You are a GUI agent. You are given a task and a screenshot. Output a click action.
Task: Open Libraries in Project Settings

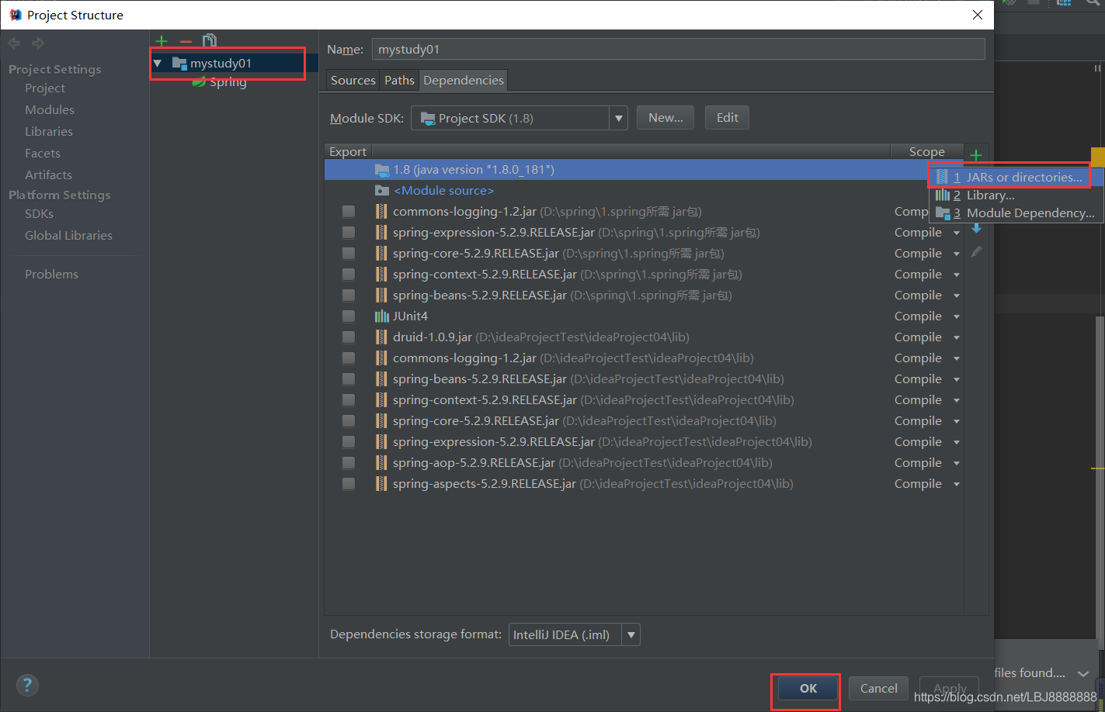click(49, 132)
